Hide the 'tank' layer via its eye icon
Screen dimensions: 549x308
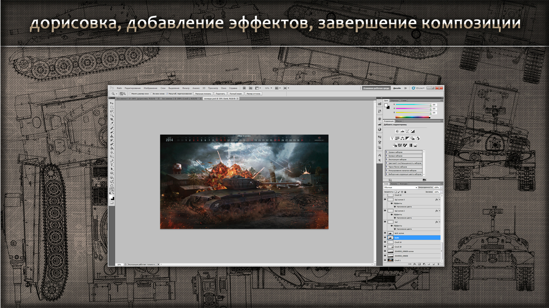[385, 237]
